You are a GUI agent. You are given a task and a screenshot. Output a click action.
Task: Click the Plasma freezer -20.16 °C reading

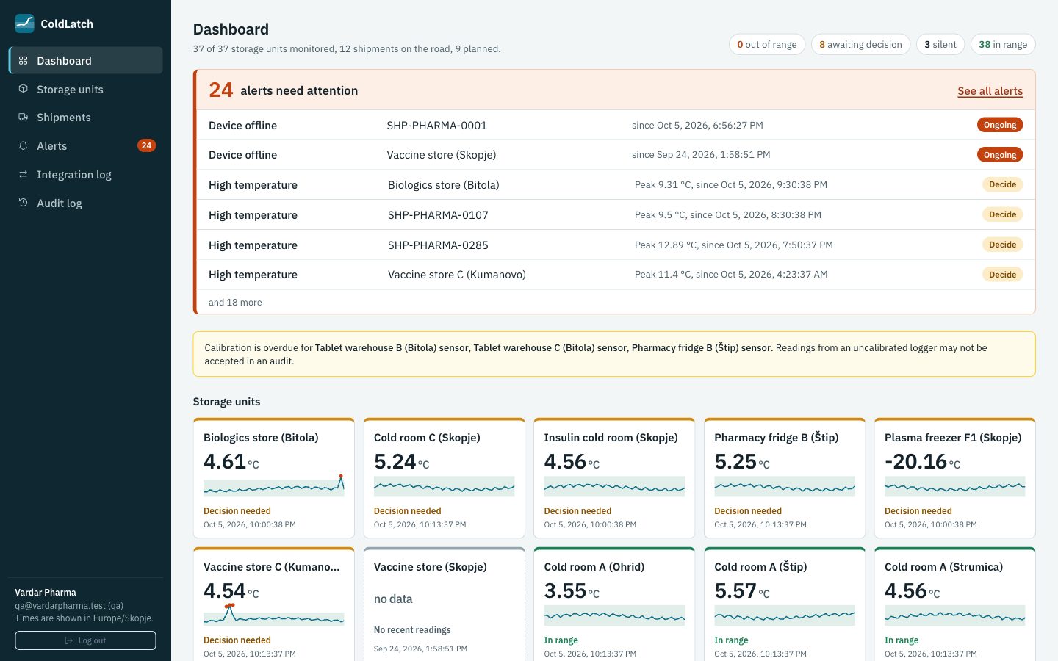922,461
